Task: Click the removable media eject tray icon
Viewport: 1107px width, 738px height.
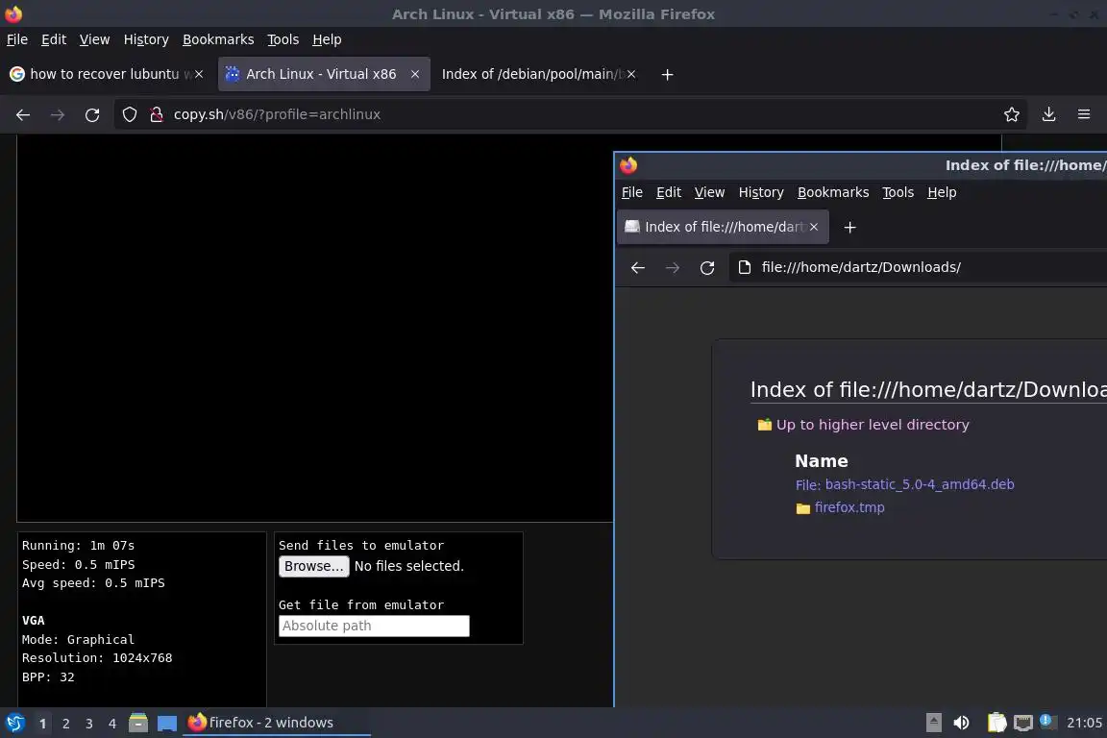Action: click(933, 723)
